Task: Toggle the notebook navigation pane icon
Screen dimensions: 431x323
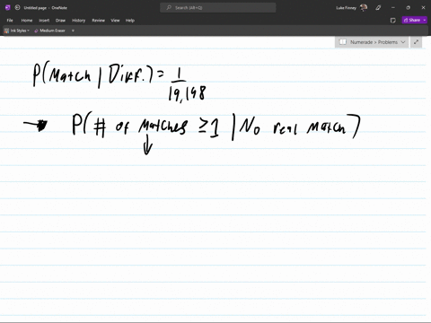Action: coord(343,42)
